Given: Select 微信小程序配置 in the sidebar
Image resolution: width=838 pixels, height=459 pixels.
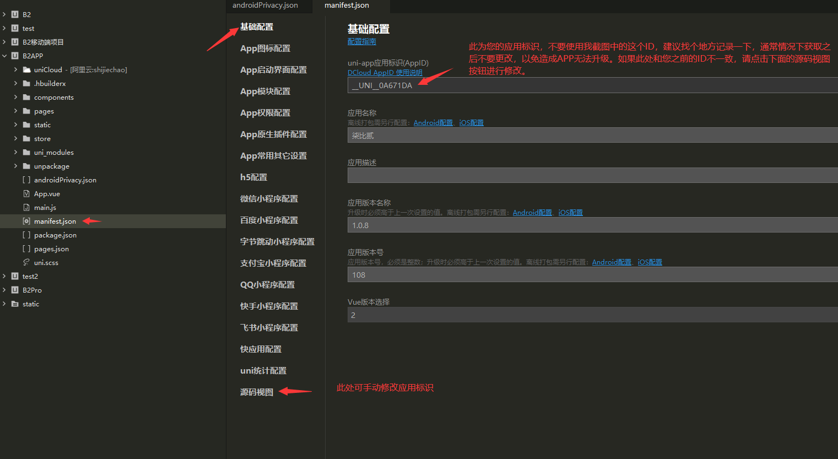Looking at the screenshot, I should click(x=269, y=199).
